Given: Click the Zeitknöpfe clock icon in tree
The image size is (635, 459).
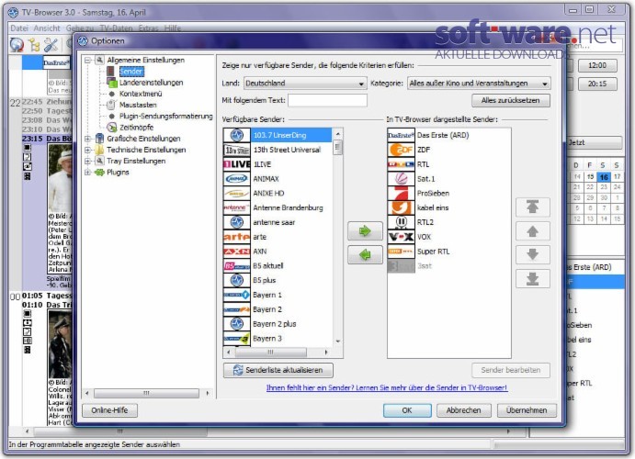Looking at the screenshot, I should (x=112, y=128).
